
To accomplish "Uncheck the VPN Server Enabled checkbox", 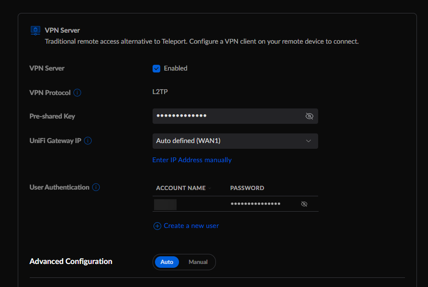I will click(x=156, y=69).
